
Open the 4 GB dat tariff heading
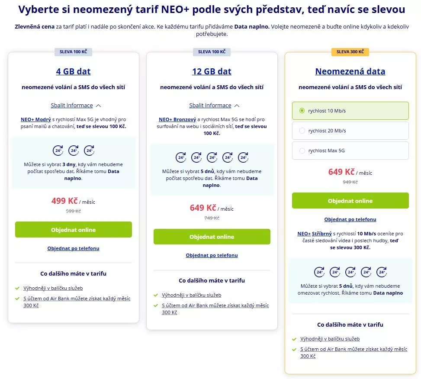click(x=73, y=71)
